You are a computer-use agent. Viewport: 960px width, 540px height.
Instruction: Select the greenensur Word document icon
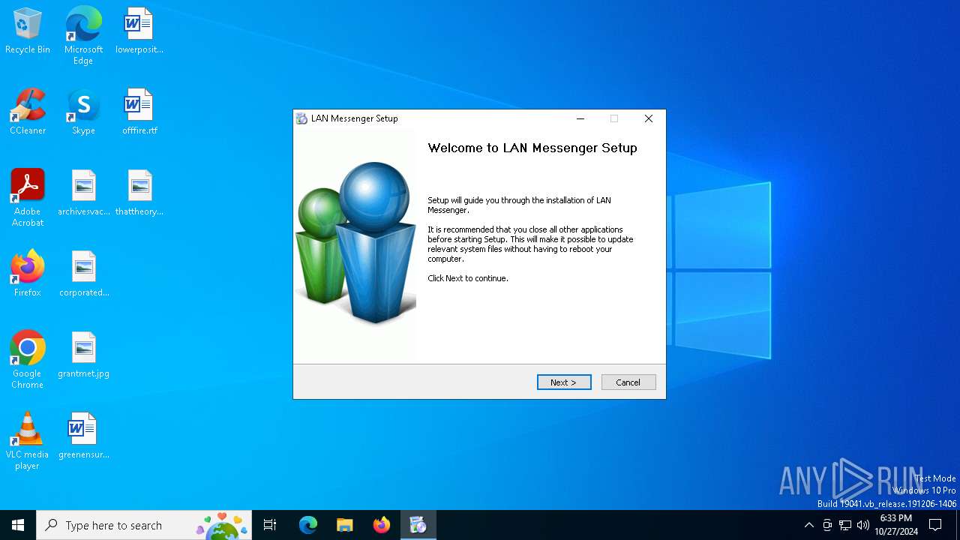(x=83, y=436)
